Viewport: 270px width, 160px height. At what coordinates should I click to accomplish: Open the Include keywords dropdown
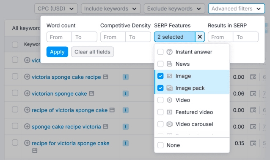click(111, 8)
